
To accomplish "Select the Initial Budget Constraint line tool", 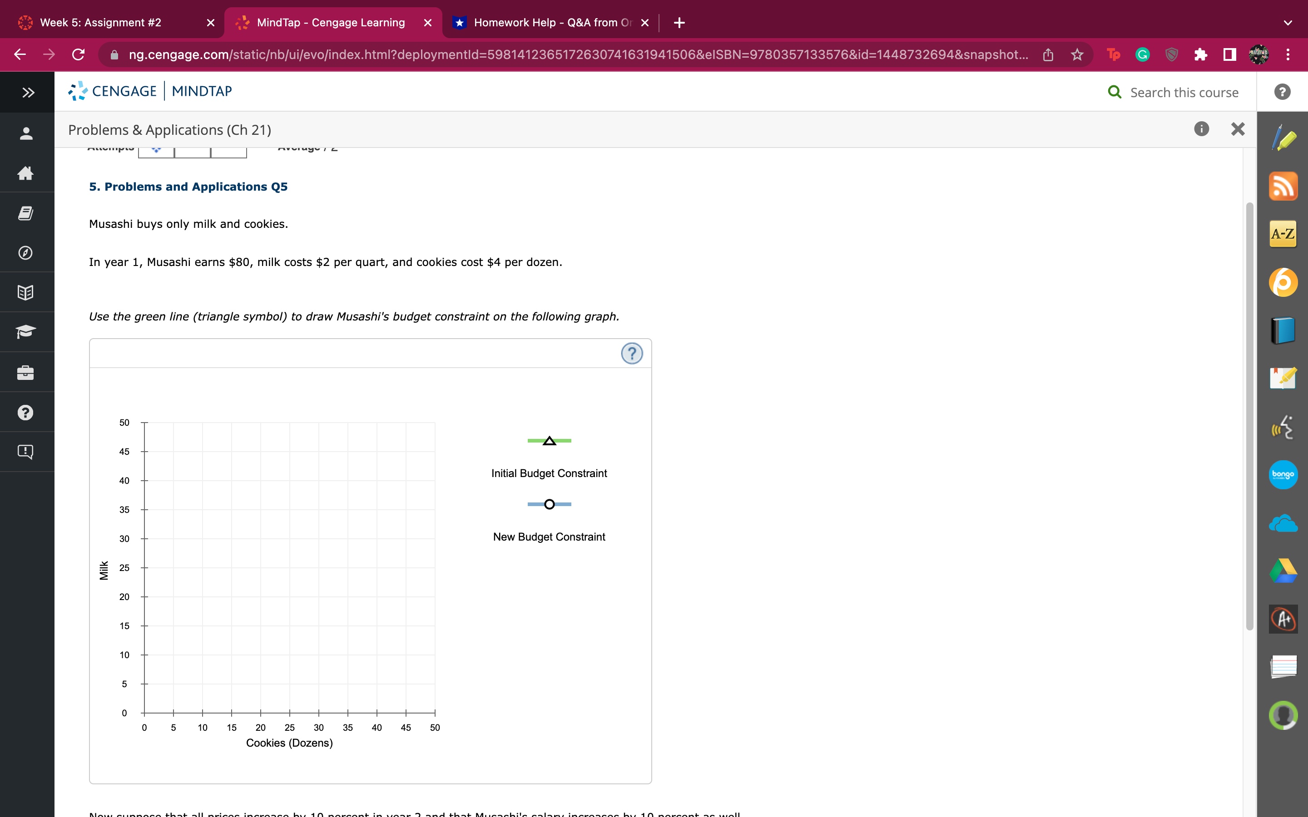I will 549,440.
